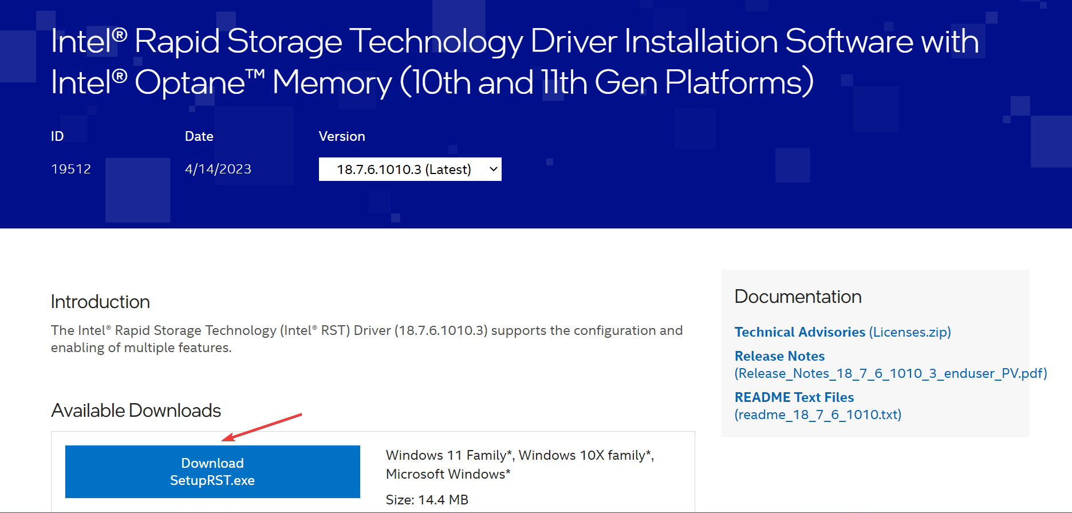The image size is (1072, 513).
Task: Open the README Text Files link
Action: [x=818, y=406]
